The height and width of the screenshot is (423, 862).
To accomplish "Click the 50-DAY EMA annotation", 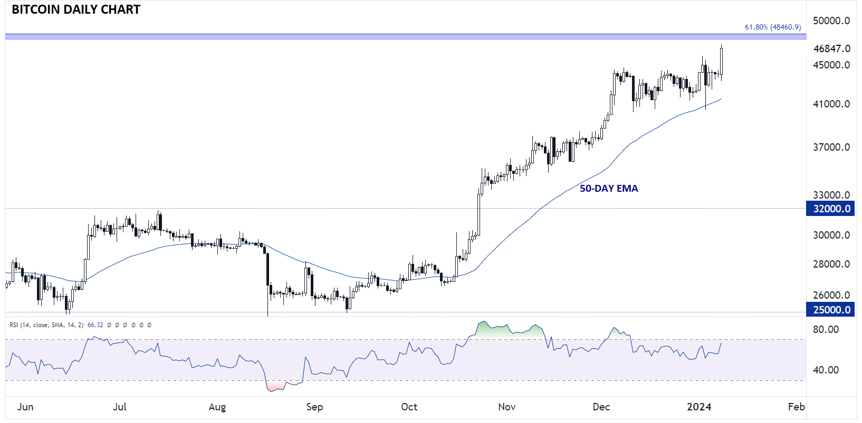I will 609,189.
